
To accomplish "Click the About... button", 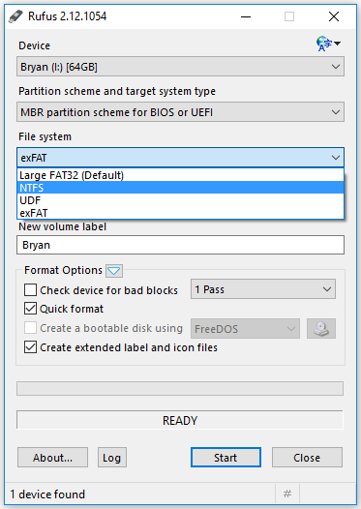I will 52,458.
